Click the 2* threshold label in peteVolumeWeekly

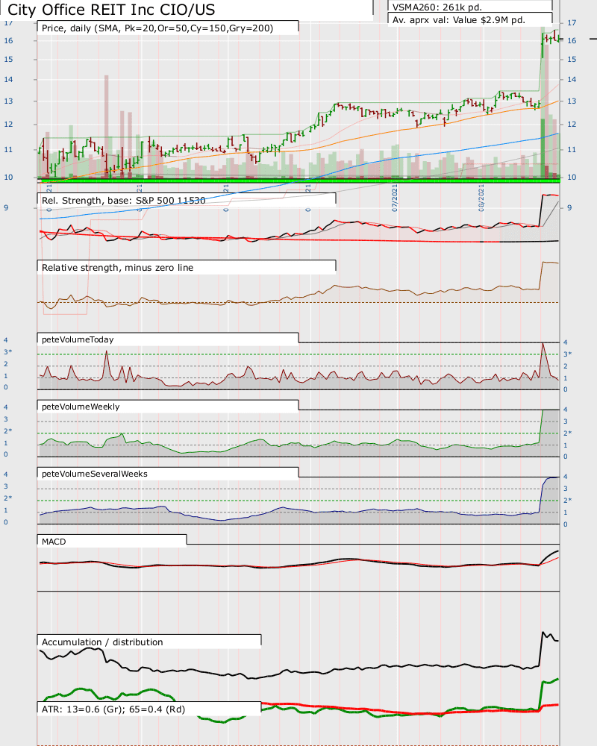(x=568, y=433)
